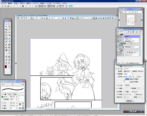147x116 pixels.
Task: Select the text tool (letter A)
Action: [x=9, y=50]
